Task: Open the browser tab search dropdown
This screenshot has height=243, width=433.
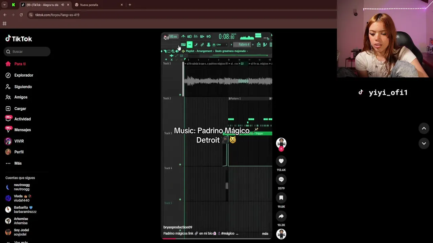Action: click(x=4, y=5)
